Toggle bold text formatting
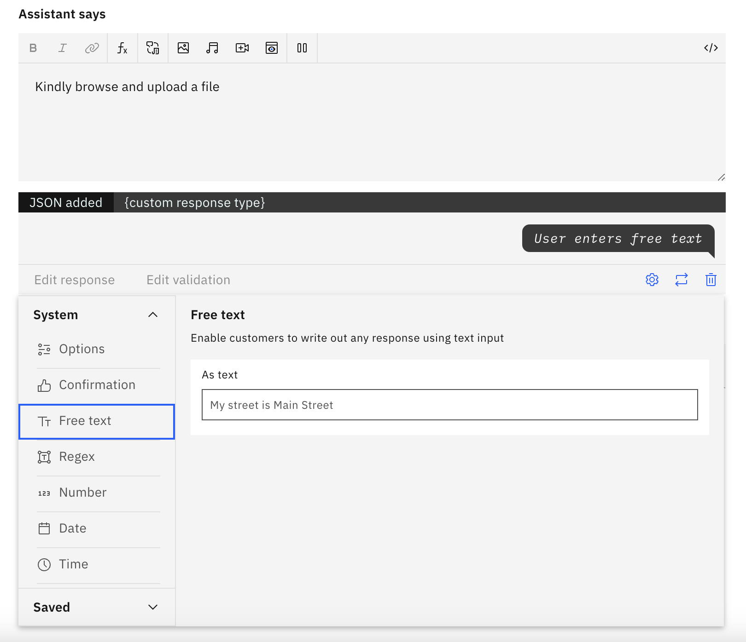 [x=33, y=47]
